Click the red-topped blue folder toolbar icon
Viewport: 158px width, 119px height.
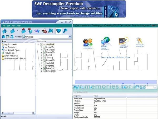coord(23,31)
